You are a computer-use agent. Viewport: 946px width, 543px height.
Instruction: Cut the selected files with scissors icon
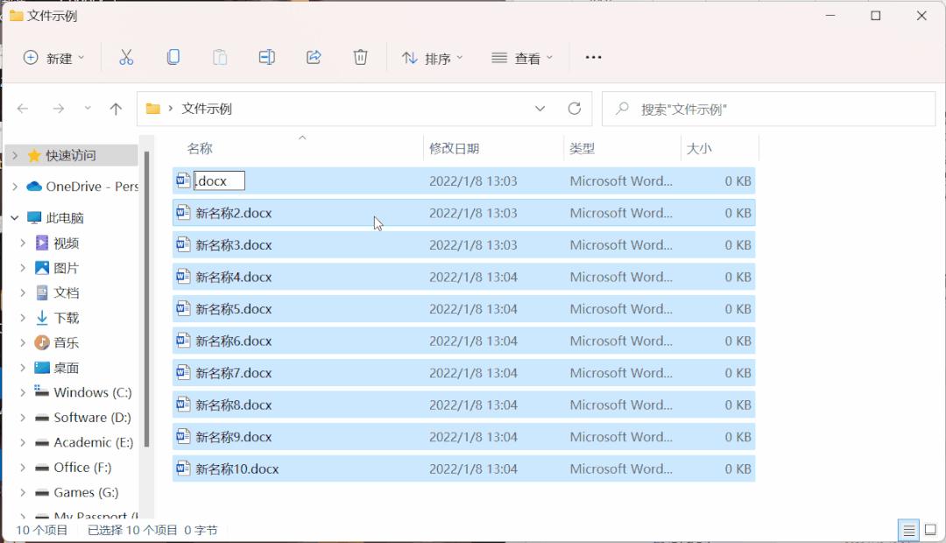click(126, 57)
